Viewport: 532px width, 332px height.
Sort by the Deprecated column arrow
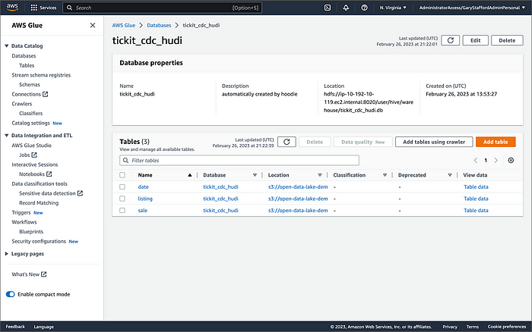[450, 175]
